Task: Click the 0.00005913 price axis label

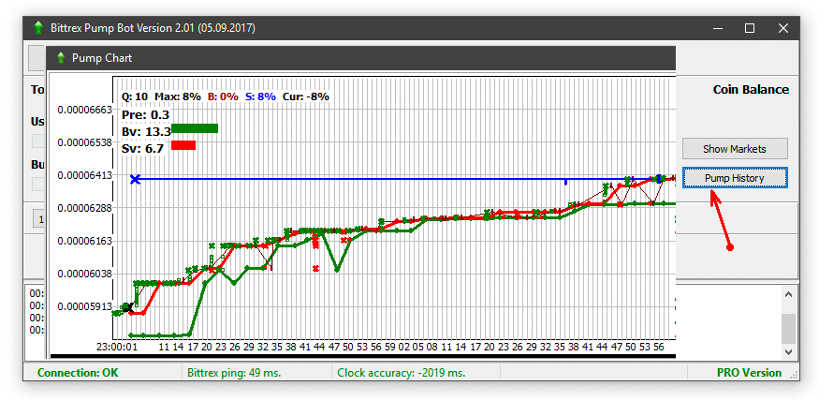Action: click(84, 306)
